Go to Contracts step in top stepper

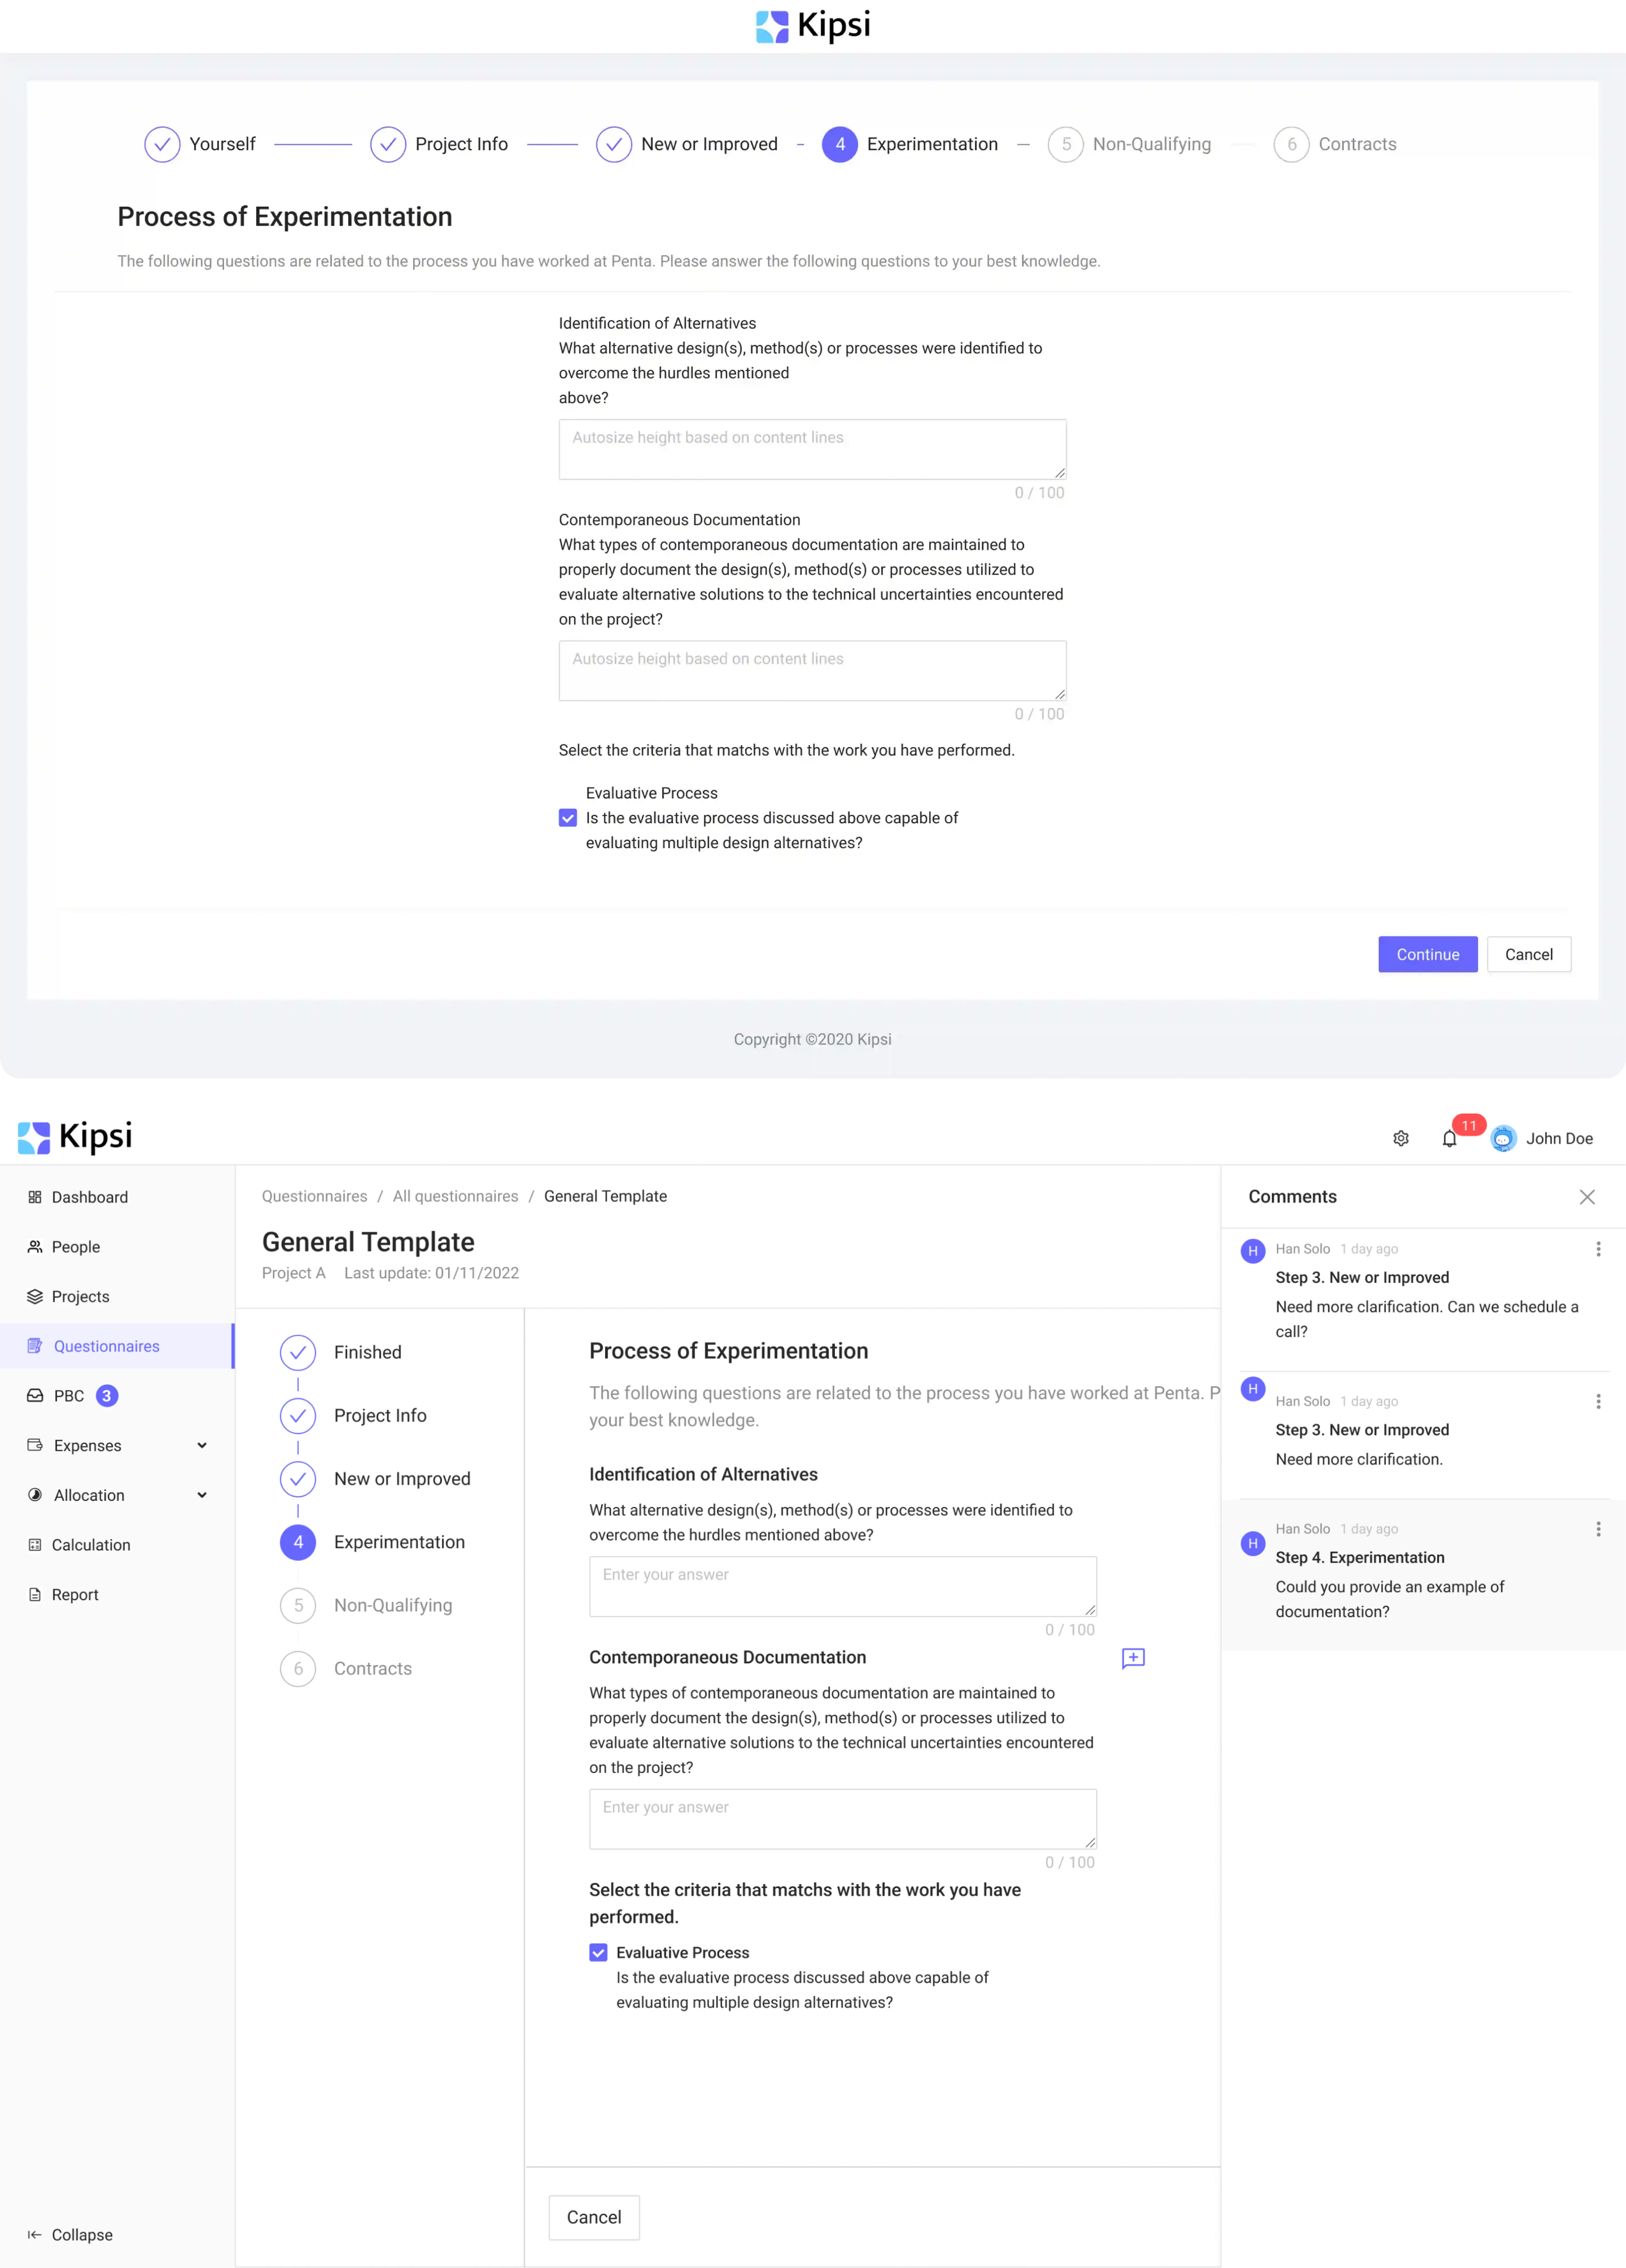tap(1335, 144)
